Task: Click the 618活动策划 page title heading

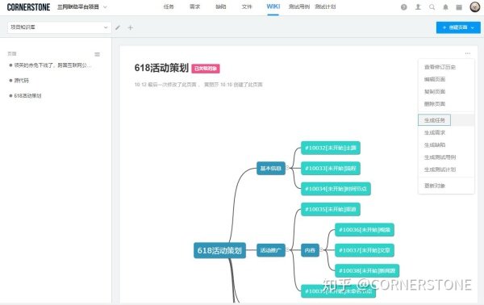Action: (x=161, y=68)
